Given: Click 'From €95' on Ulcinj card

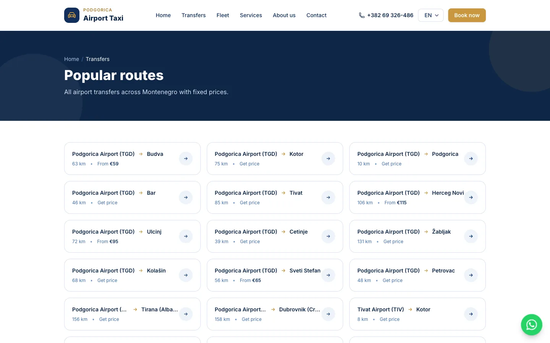Looking at the screenshot, I should (x=108, y=242).
